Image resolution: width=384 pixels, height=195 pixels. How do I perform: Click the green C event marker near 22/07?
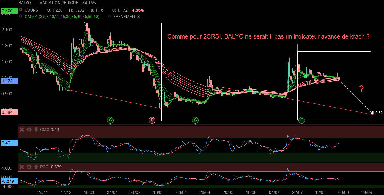click(x=302, y=120)
